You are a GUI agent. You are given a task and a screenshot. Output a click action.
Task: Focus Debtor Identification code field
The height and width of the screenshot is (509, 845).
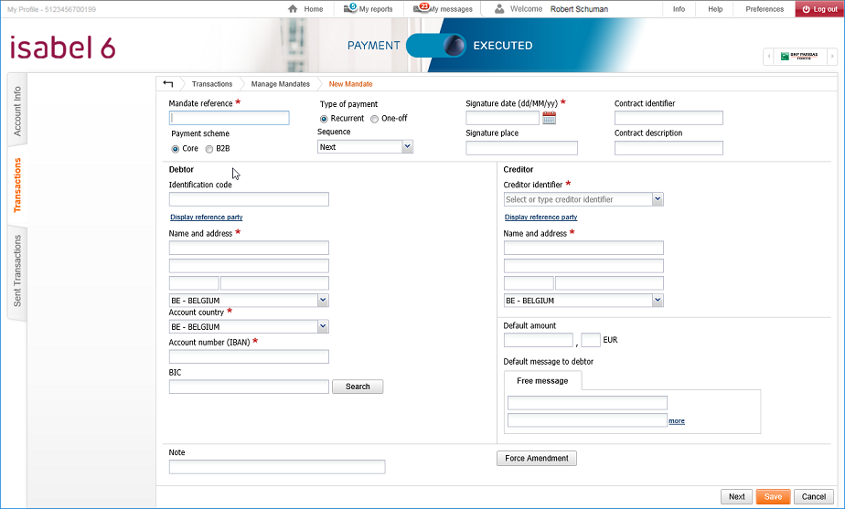pyautogui.click(x=249, y=199)
